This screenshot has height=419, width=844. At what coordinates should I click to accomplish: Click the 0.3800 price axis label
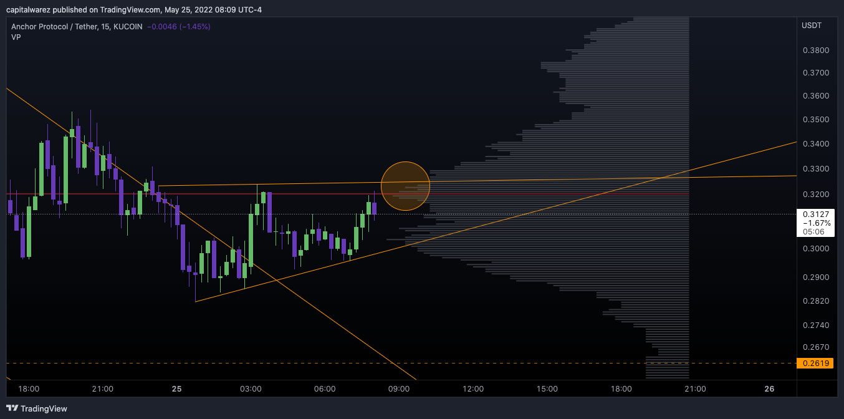pos(815,51)
